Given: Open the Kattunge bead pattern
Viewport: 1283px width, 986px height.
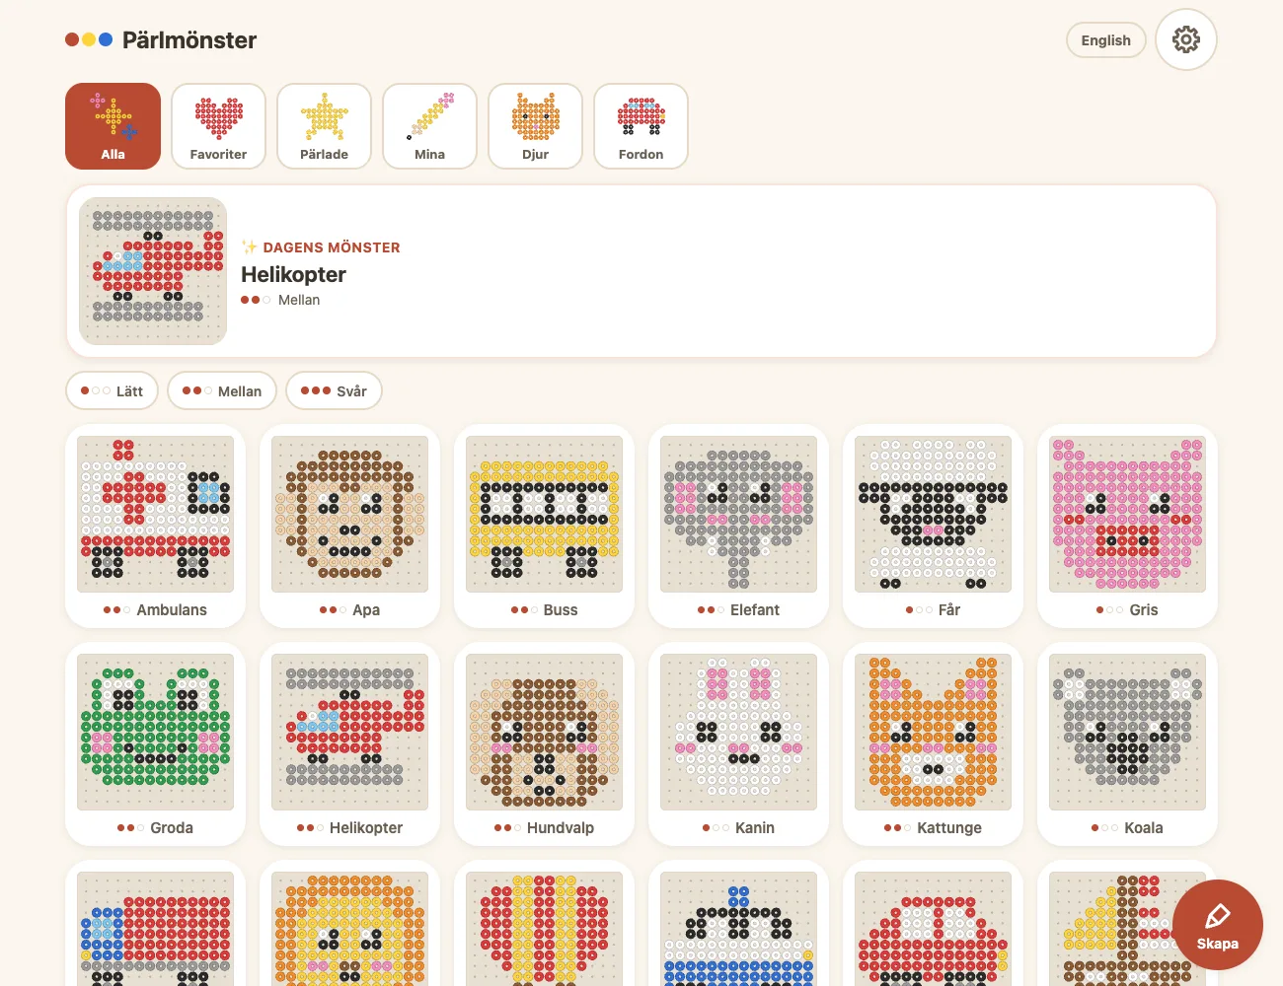Looking at the screenshot, I should point(933,744).
